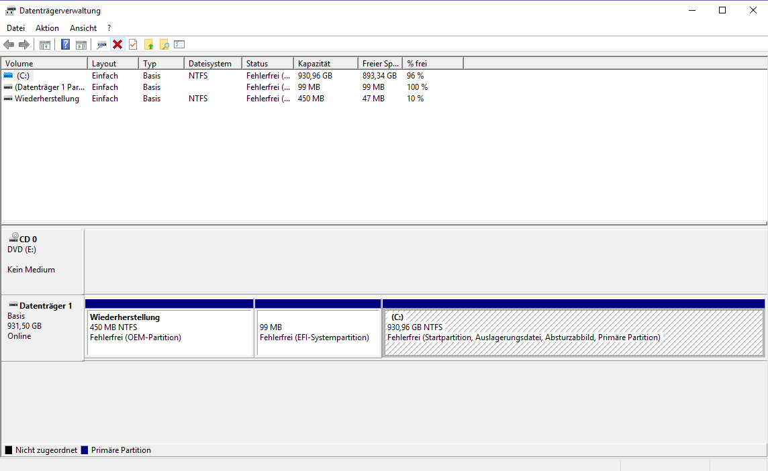Click the 47 MB free space cell
768x471 pixels.
[373, 99]
